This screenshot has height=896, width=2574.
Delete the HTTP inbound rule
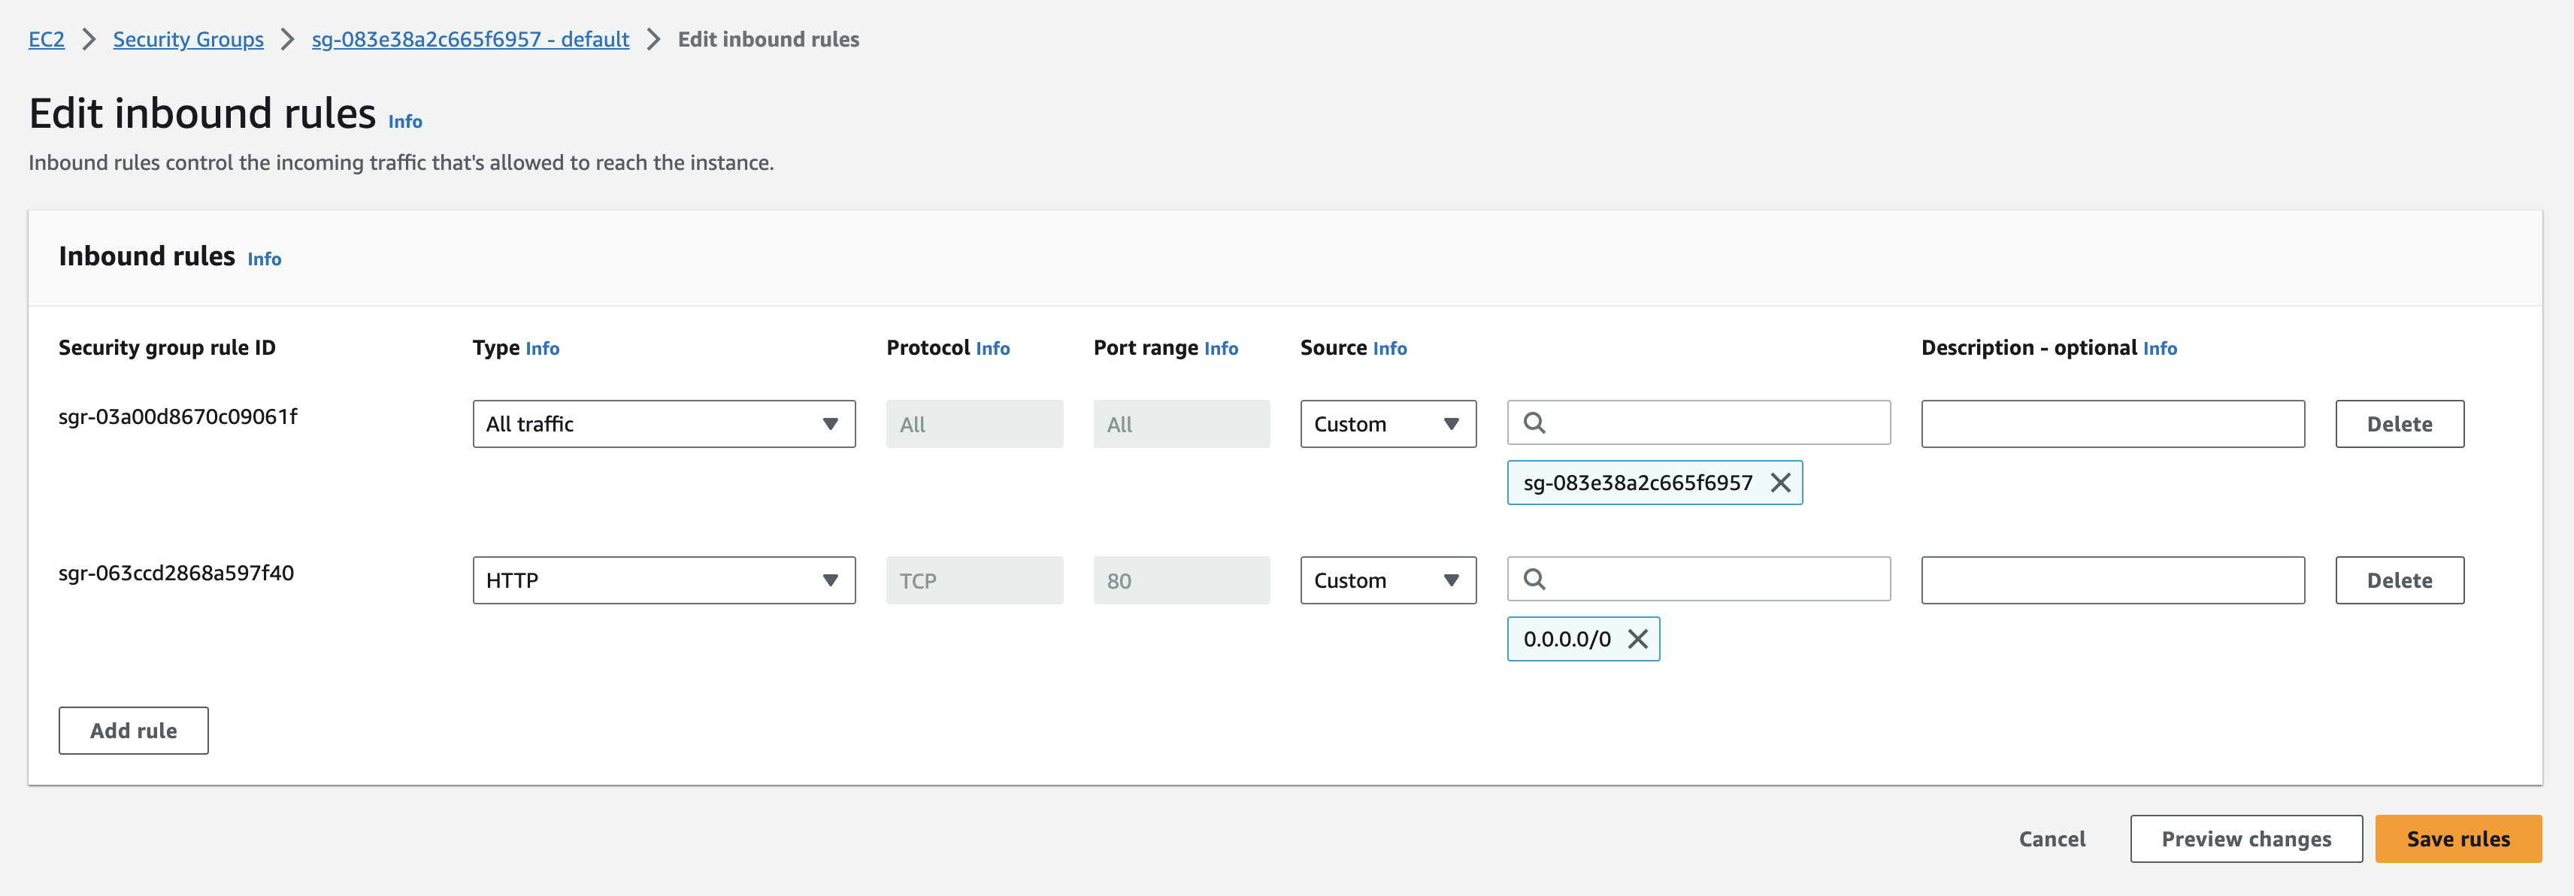[x=2398, y=580]
